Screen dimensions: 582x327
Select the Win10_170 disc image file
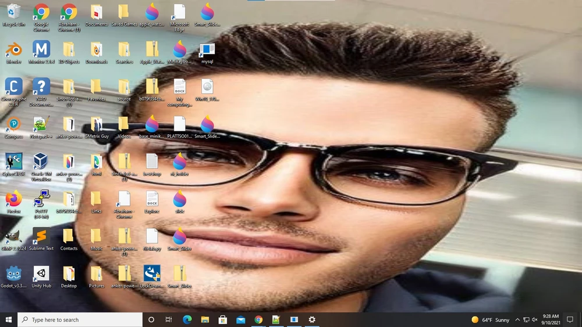(x=207, y=90)
